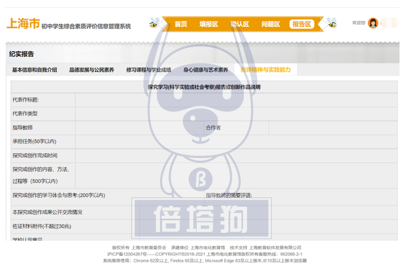Click the 代表作标题 value field
The width and height of the screenshot is (407, 272).
pyautogui.click(x=236, y=100)
